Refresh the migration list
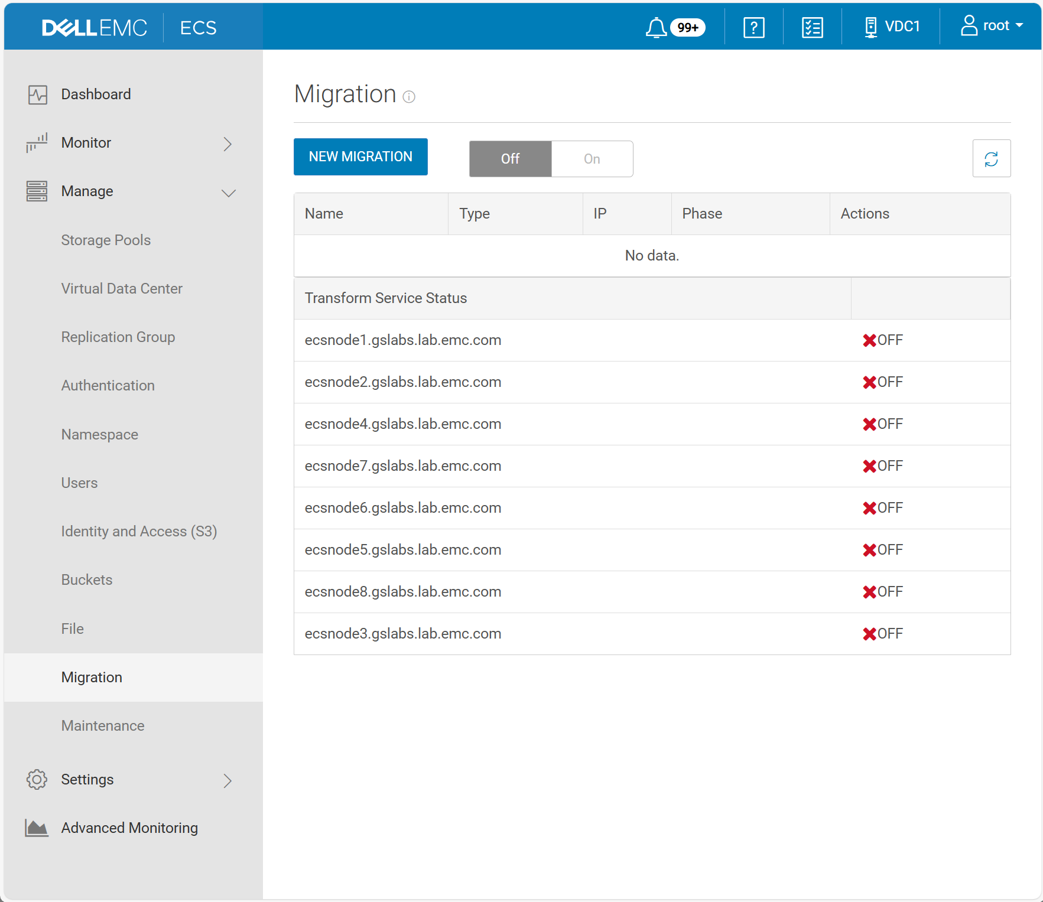The height and width of the screenshot is (902, 1043). (992, 158)
